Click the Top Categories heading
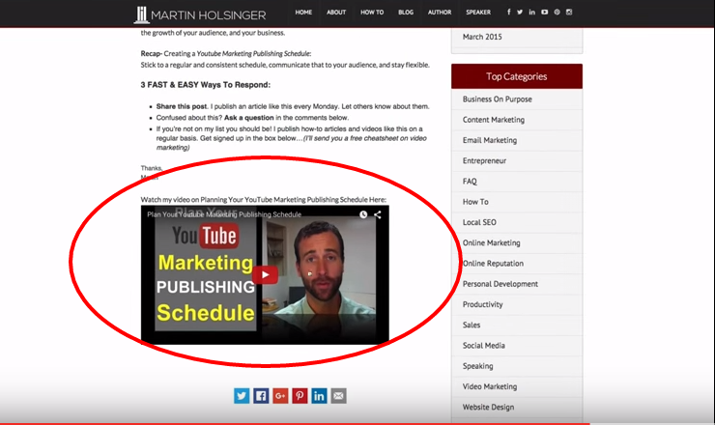Screen dimensions: 715x425 [x=517, y=76]
